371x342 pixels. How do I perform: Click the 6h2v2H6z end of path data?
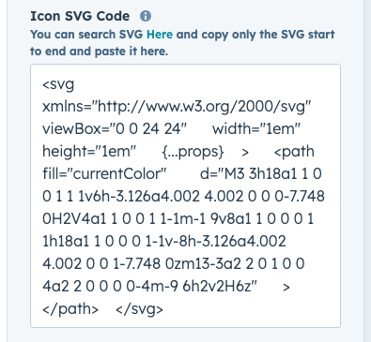click(220, 287)
